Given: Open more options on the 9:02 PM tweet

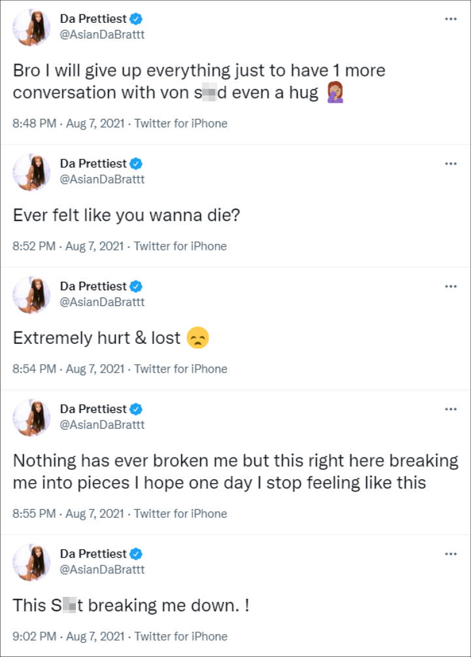Looking at the screenshot, I should pos(450,554).
